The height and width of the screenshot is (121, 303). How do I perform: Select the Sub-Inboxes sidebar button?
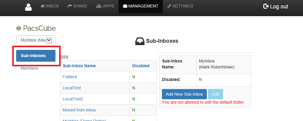[x=36, y=56]
